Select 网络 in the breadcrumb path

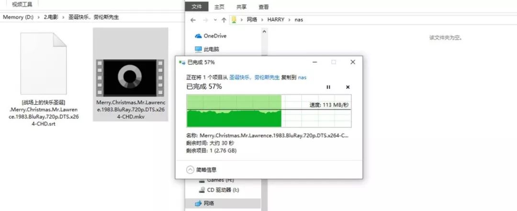click(252, 20)
